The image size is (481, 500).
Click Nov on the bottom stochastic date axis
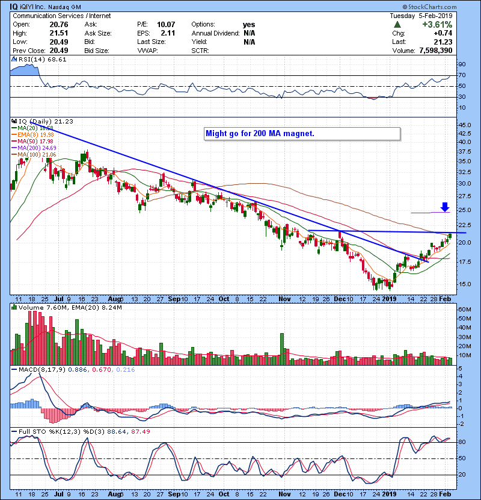tap(284, 494)
